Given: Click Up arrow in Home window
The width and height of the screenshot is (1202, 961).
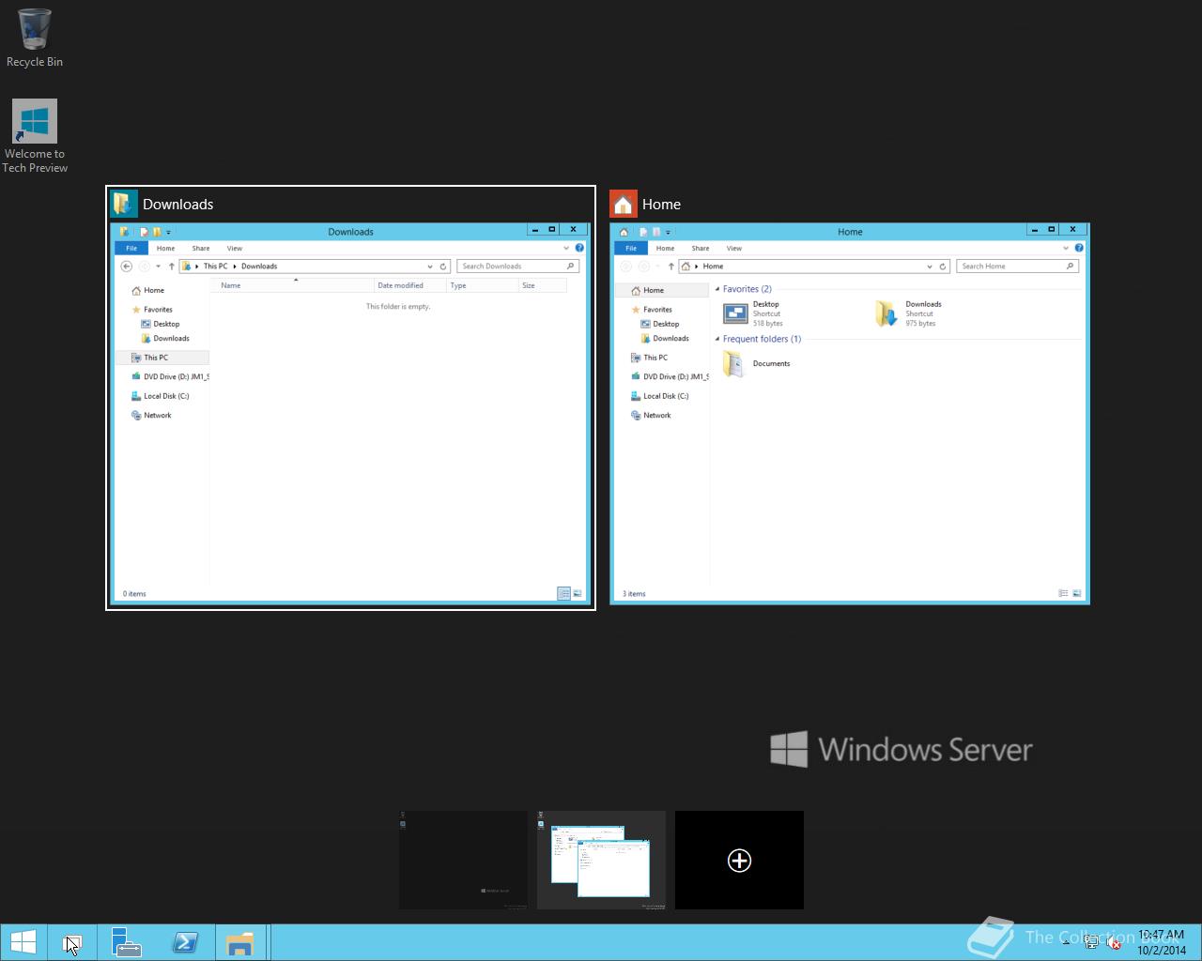Looking at the screenshot, I should pos(671,267).
